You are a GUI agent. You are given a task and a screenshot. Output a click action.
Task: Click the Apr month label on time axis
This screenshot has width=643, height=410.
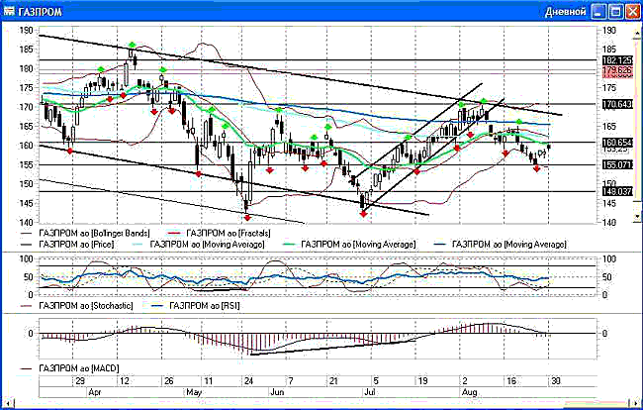pos(94,392)
